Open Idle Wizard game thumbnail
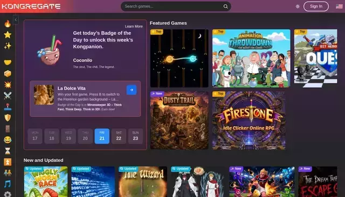 click(x=143, y=181)
